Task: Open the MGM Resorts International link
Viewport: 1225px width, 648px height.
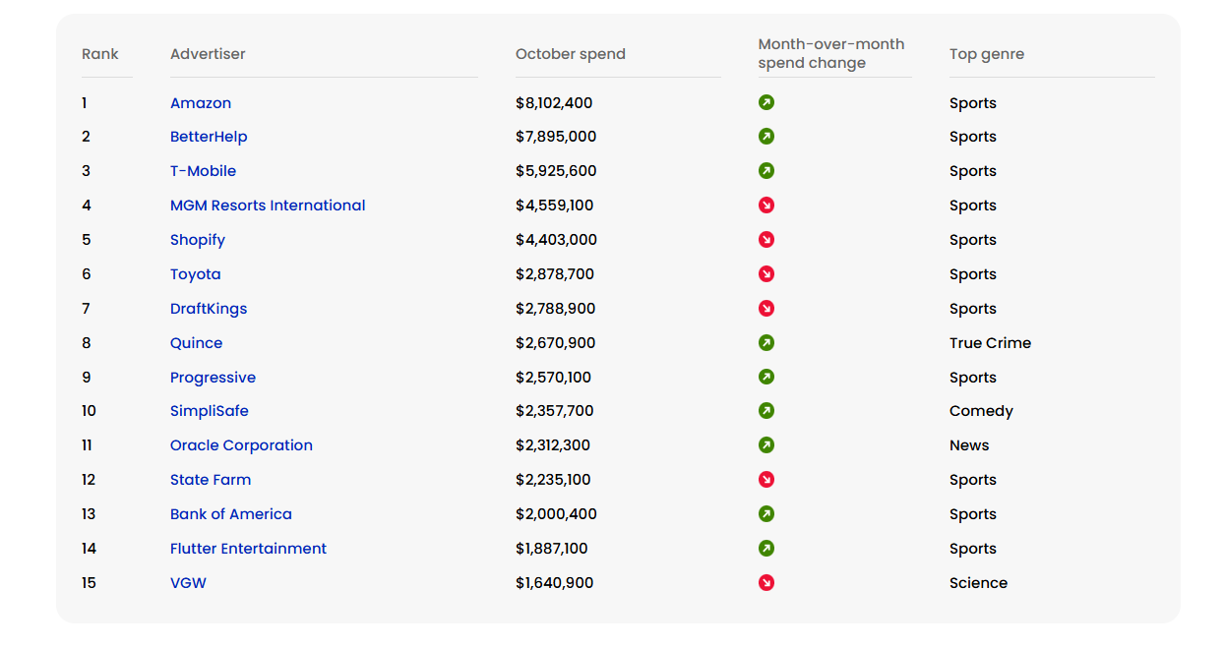Action: pyautogui.click(x=268, y=206)
